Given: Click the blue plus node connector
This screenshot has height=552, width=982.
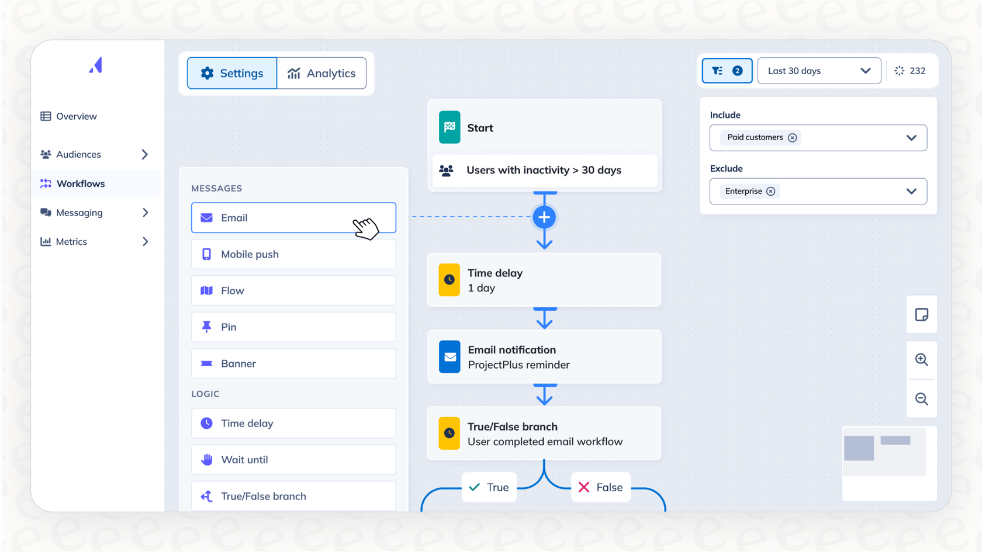Looking at the screenshot, I should pyautogui.click(x=544, y=217).
